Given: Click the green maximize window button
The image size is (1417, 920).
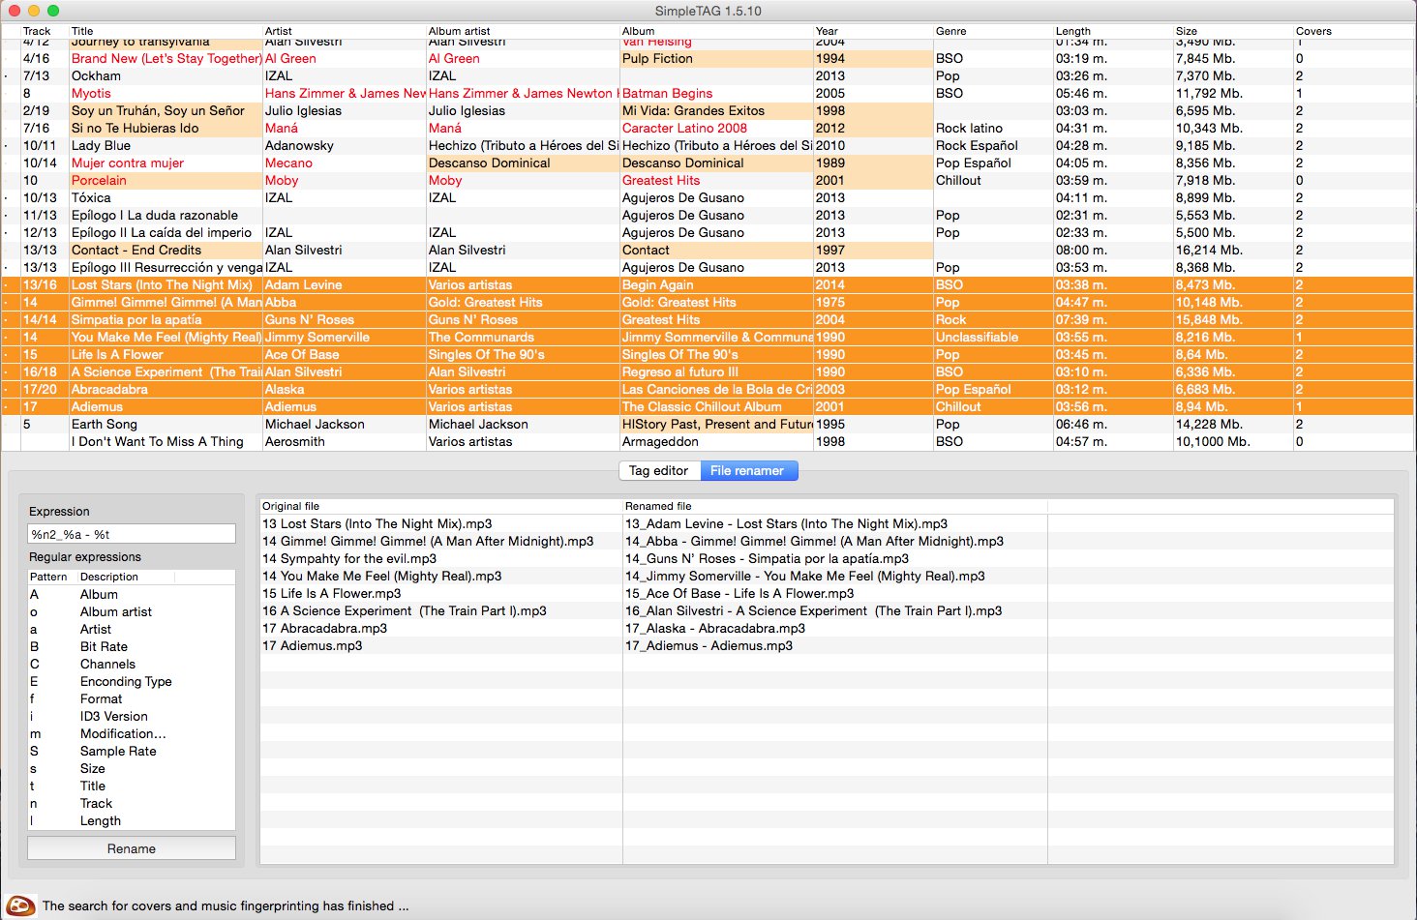Looking at the screenshot, I should [53, 11].
